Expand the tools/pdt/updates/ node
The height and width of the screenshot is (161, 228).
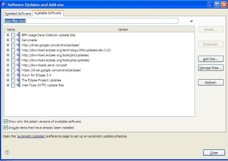tap(8, 55)
